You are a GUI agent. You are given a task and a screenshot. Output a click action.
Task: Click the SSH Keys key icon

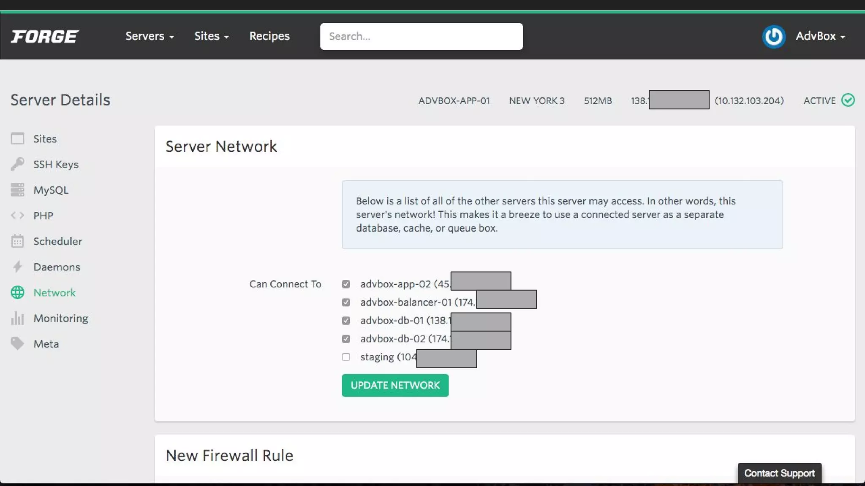point(17,164)
